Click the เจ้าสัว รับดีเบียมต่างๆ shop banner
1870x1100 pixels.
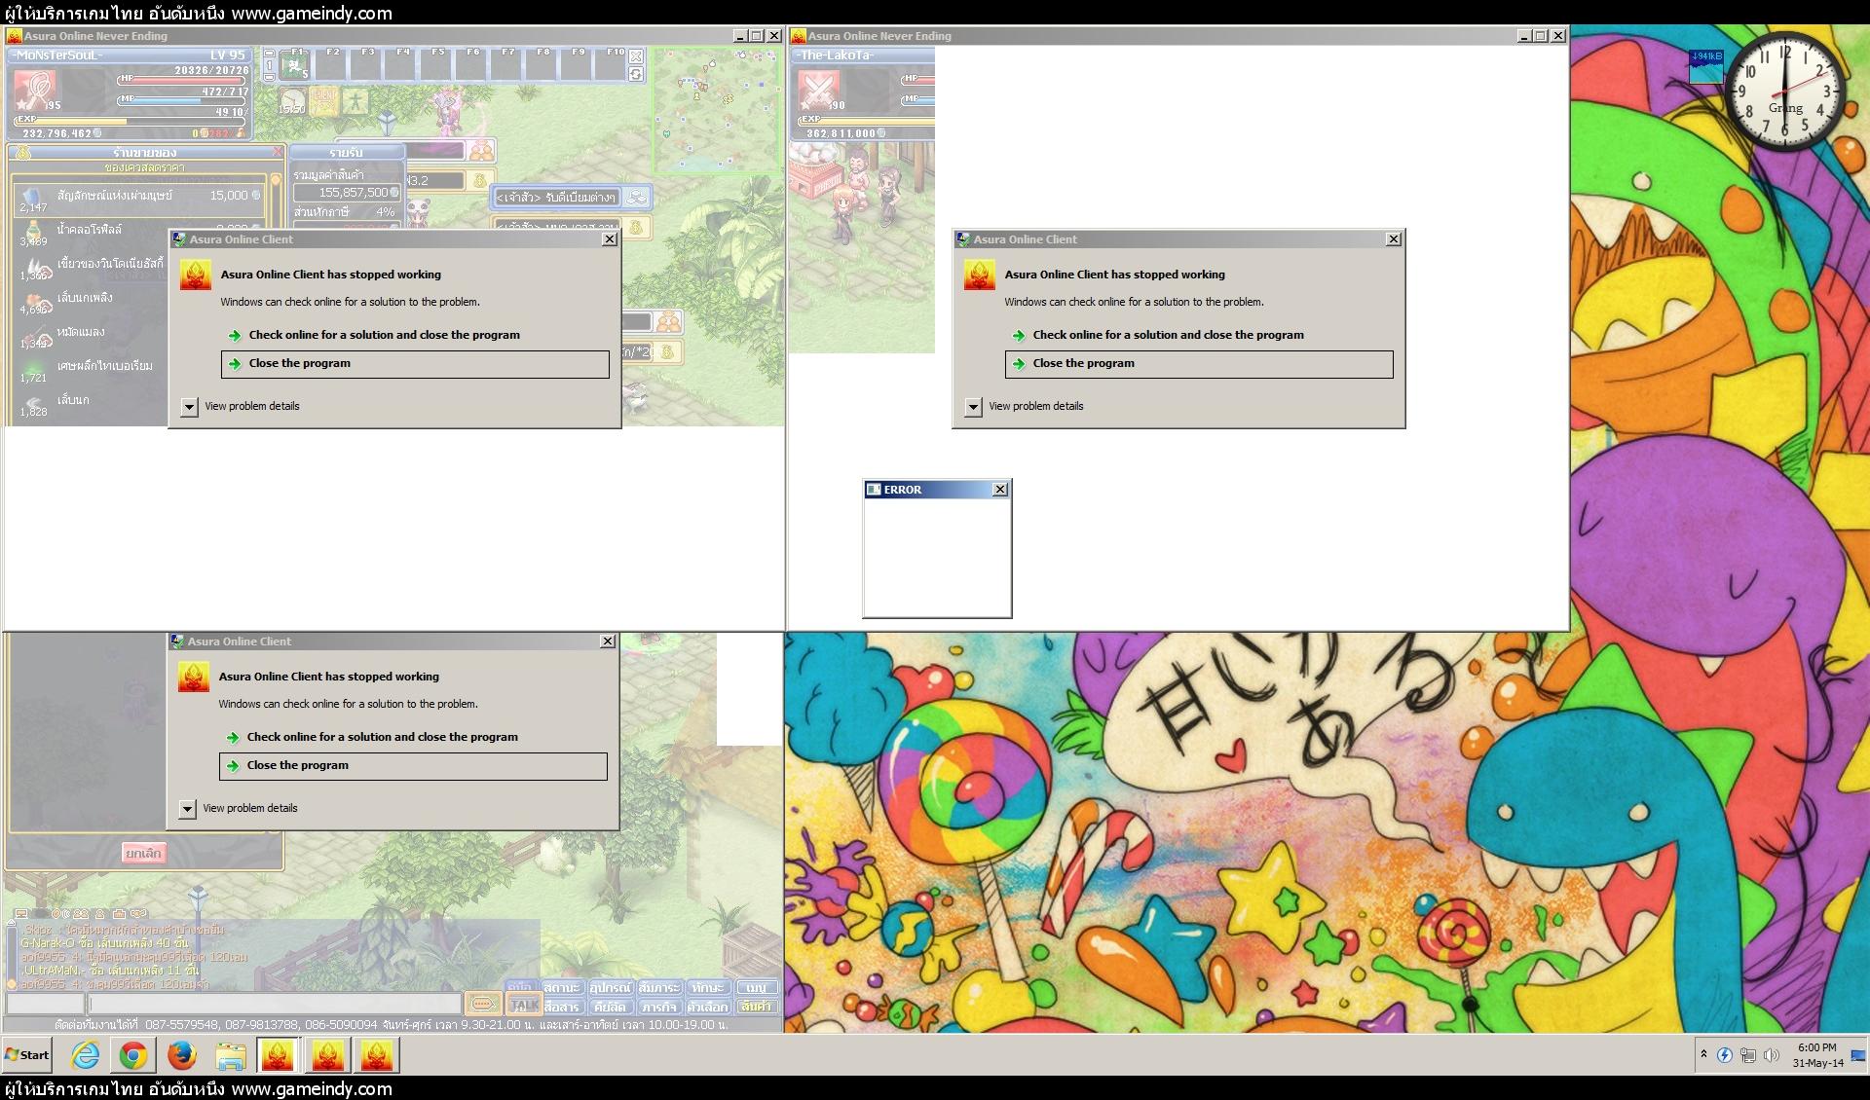coord(571,197)
